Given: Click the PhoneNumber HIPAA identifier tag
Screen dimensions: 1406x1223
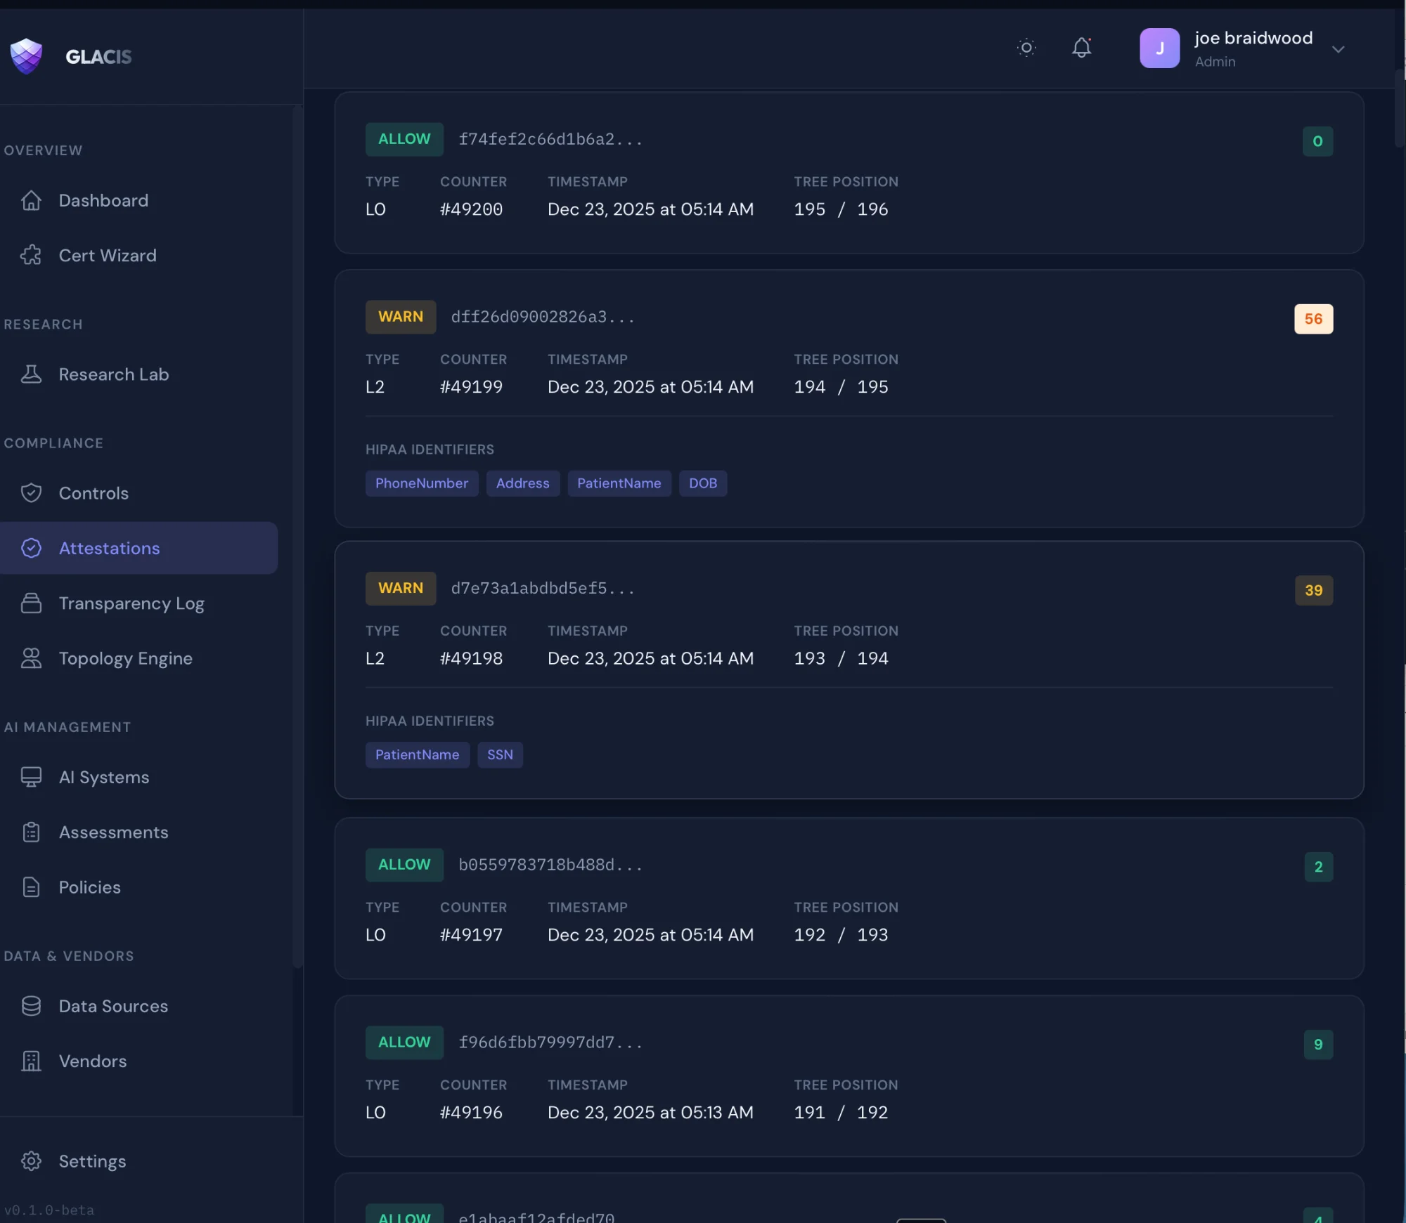Looking at the screenshot, I should pyautogui.click(x=421, y=483).
